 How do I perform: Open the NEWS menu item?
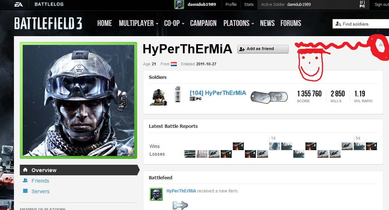point(267,23)
